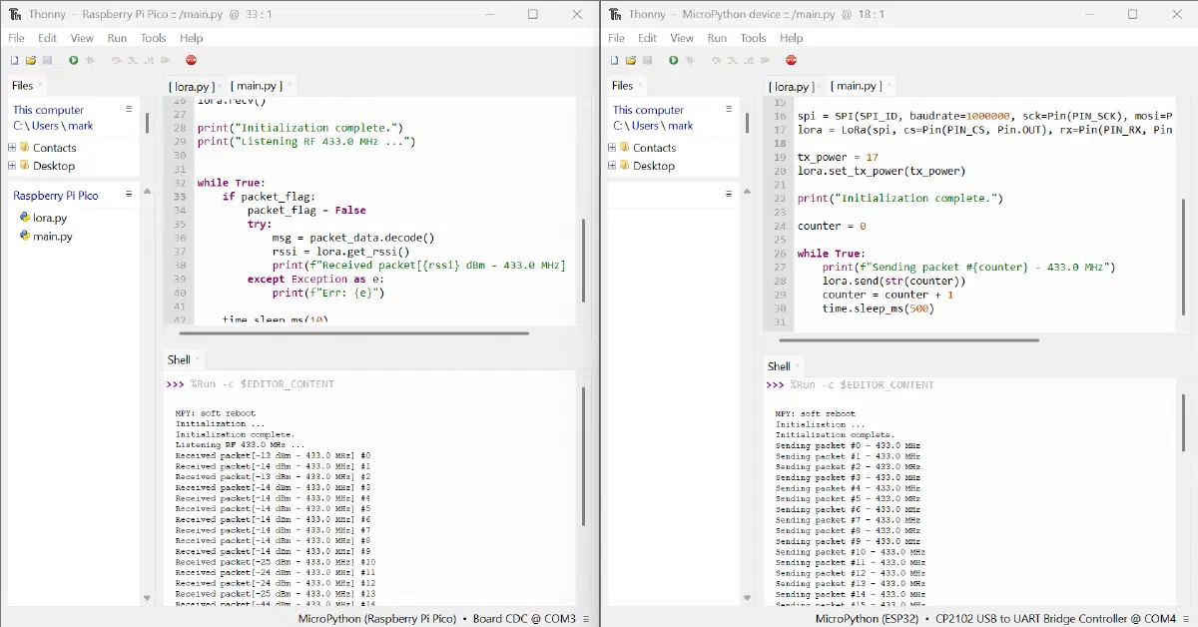
Task: Expand Contacts folder in Raspberry Pi Pico window
Action: click(x=12, y=148)
